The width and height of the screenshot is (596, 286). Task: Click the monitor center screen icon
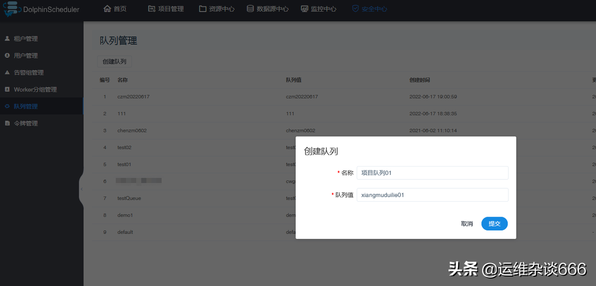(x=304, y=9)
